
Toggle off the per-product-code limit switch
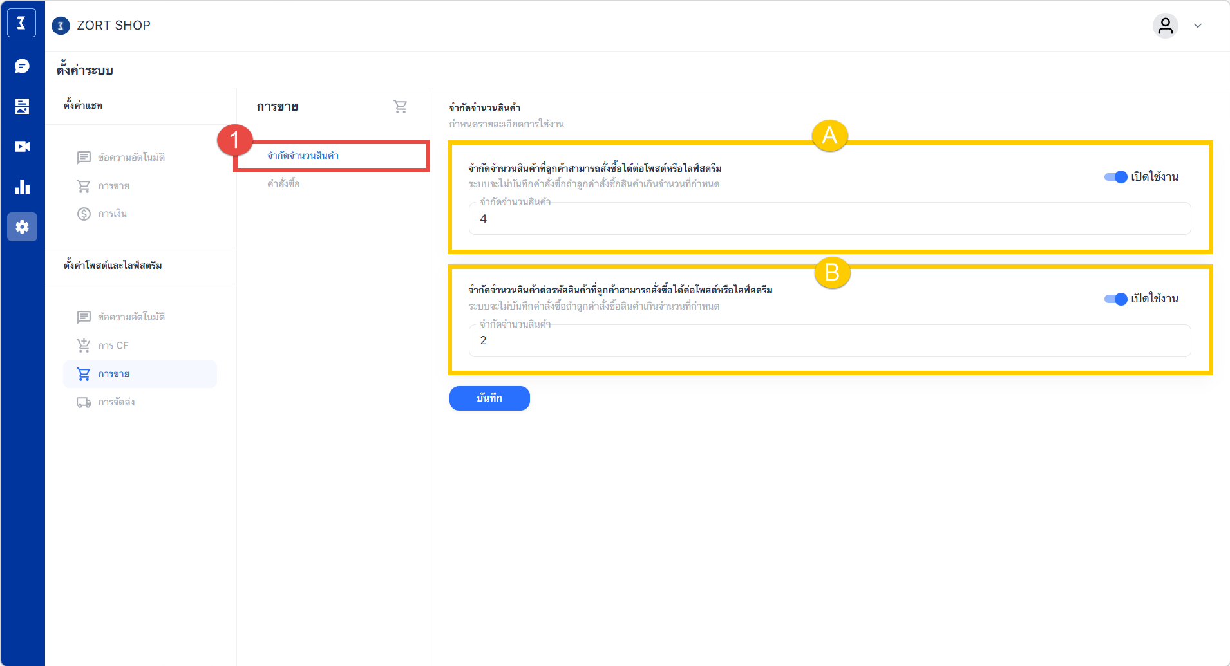click(x=1115, y=299)
